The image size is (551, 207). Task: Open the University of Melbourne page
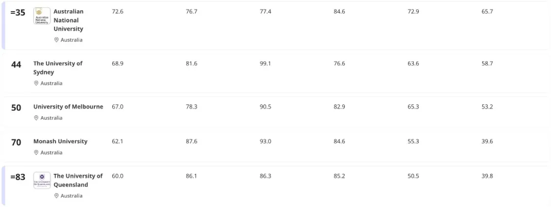click(68, 107)
